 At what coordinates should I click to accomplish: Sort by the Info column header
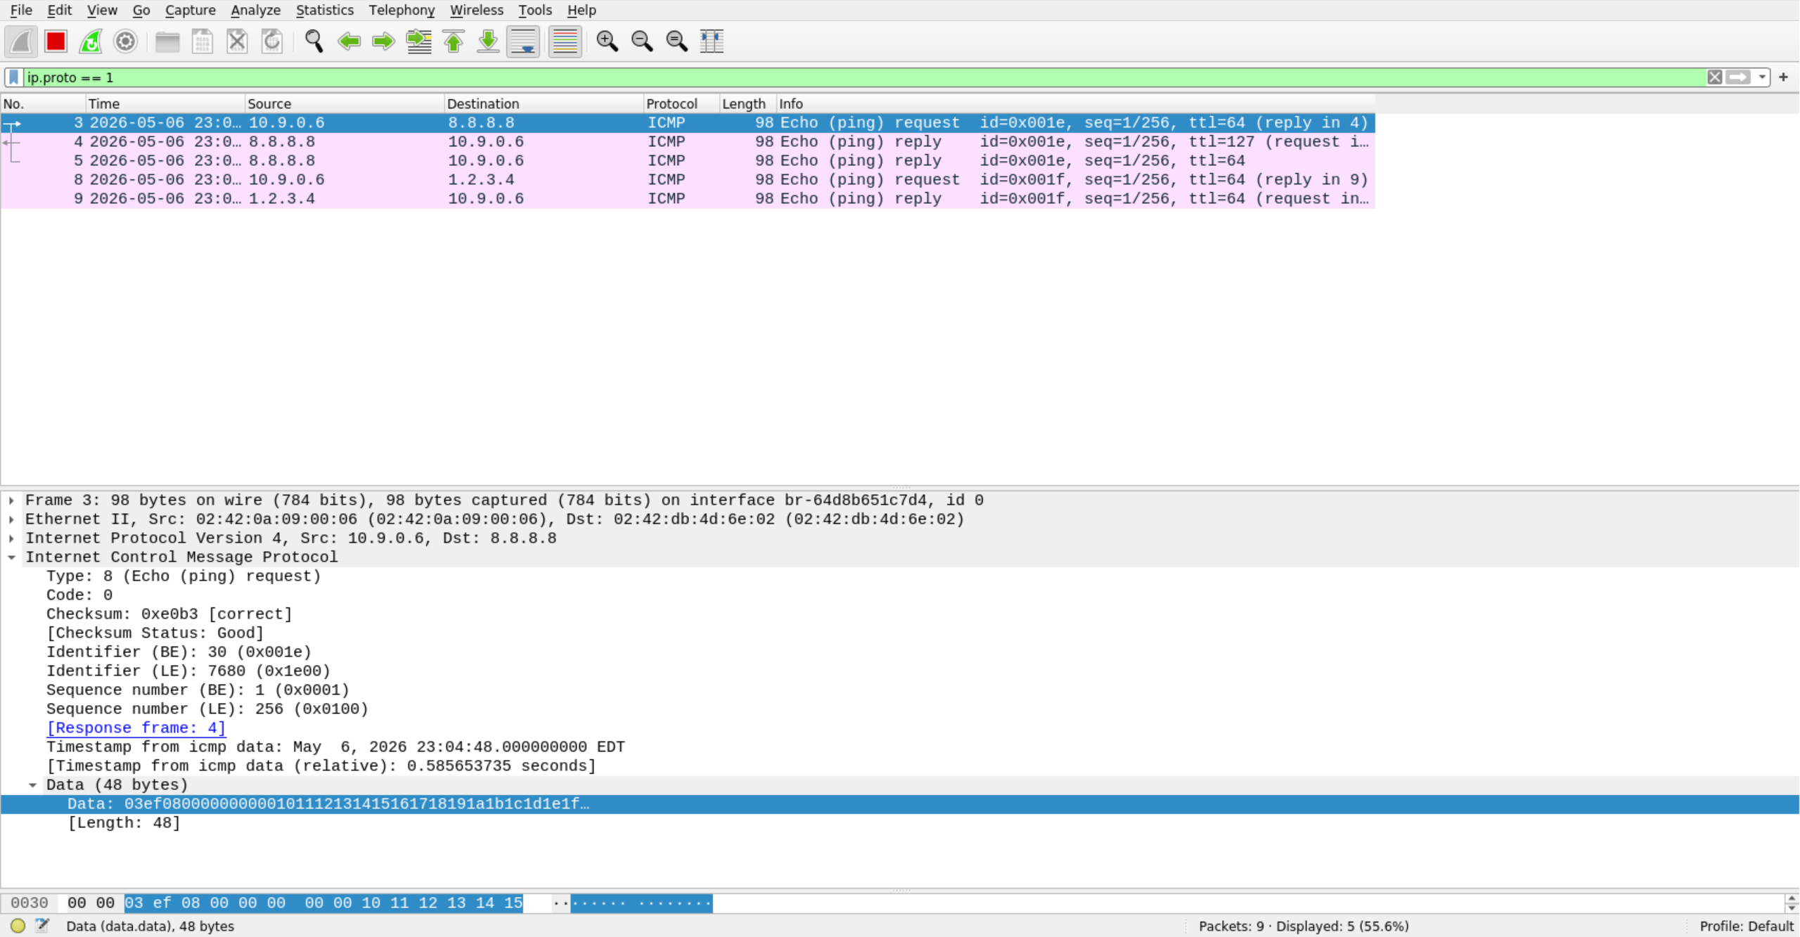[x=1076, y=103]
